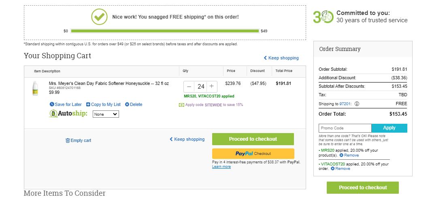
Task: Click Proceed to checkout under Order Summary
Action: pos(362,188)
